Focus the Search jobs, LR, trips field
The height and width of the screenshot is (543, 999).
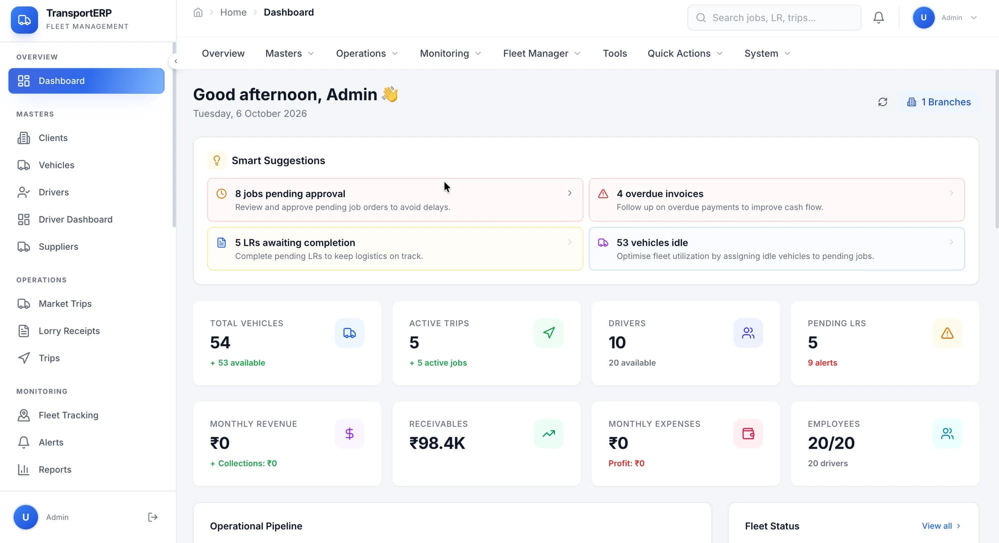point(774,18)
